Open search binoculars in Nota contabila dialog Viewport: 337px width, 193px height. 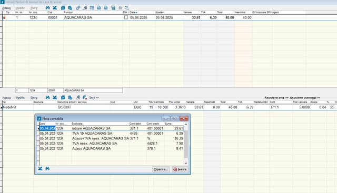coord(47,169)
